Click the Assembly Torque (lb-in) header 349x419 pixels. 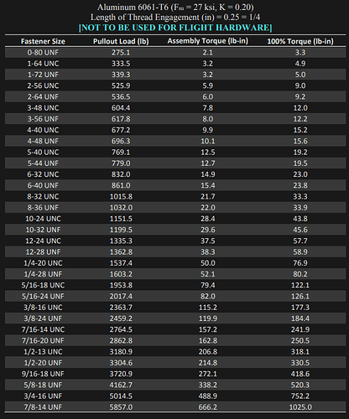tap(207, 41)
